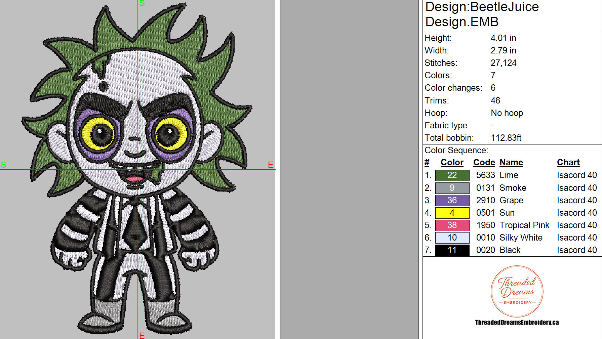Select the yellow Sun swatch 4

pos(452,213)
